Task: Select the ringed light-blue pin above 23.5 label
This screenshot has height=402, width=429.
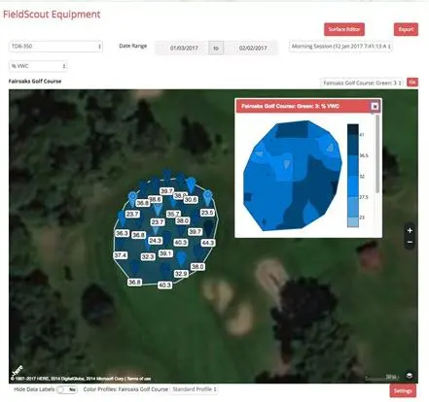Action: click(207, 197)
